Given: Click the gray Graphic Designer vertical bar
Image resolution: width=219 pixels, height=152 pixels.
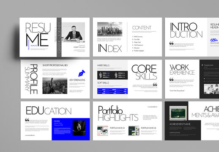Looking at the screenshot, I should 59,37.
